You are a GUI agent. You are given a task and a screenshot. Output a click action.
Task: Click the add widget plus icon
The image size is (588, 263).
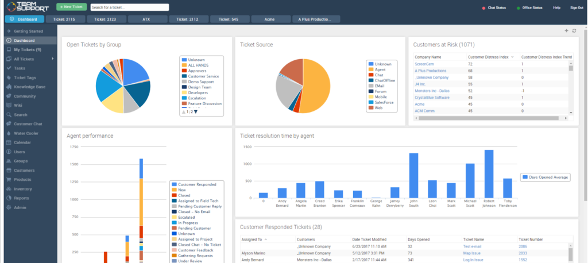click(x=566, y=30)
